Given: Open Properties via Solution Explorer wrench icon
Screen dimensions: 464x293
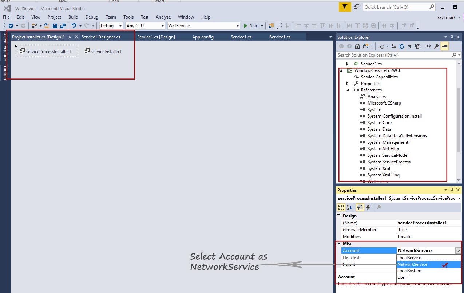Looking at the screenshot, I should pos(437,46).
